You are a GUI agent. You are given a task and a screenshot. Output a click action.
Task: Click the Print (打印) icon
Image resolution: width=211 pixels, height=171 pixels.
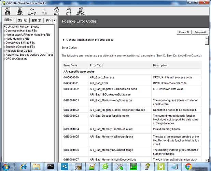click(69, 11)
